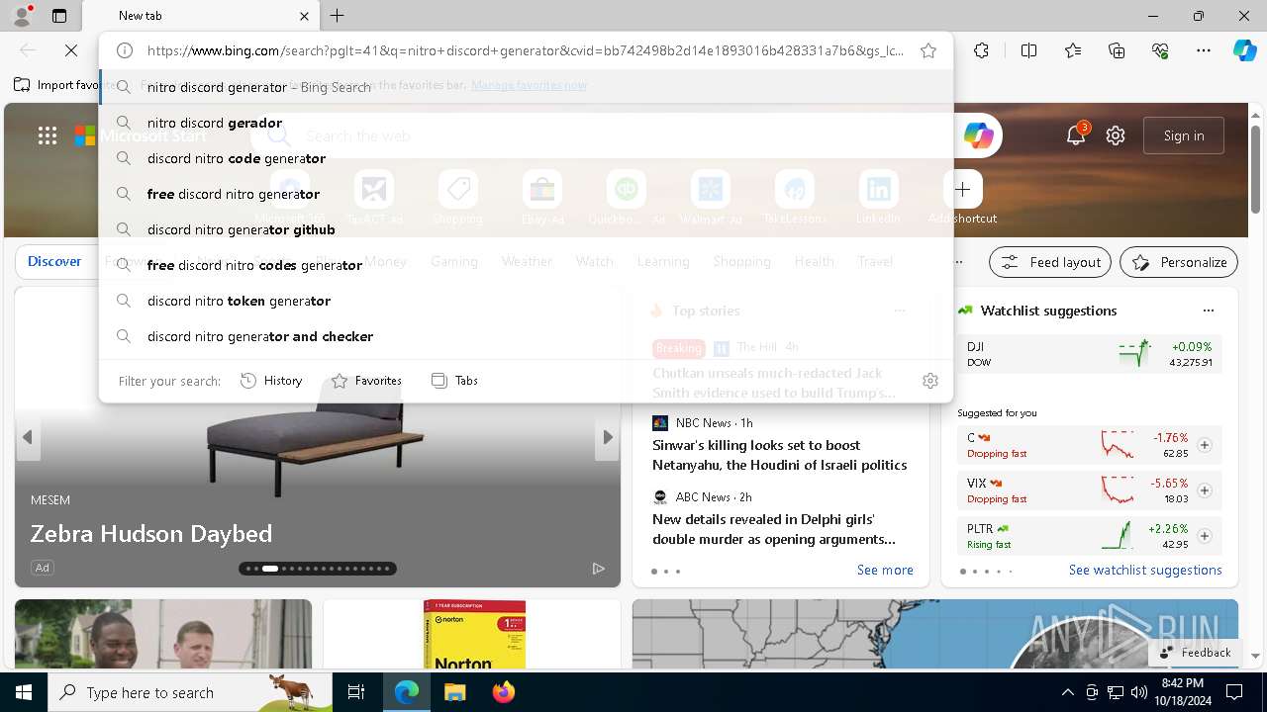
Task: Open Sinwar's killing news story
Action: point(779,455)
